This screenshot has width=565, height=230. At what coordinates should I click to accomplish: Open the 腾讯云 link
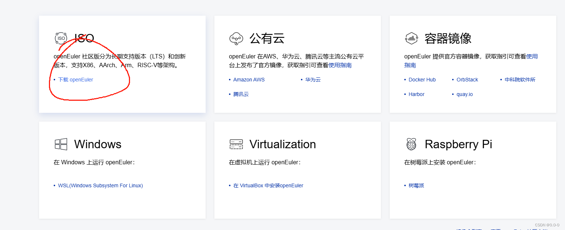241,94
